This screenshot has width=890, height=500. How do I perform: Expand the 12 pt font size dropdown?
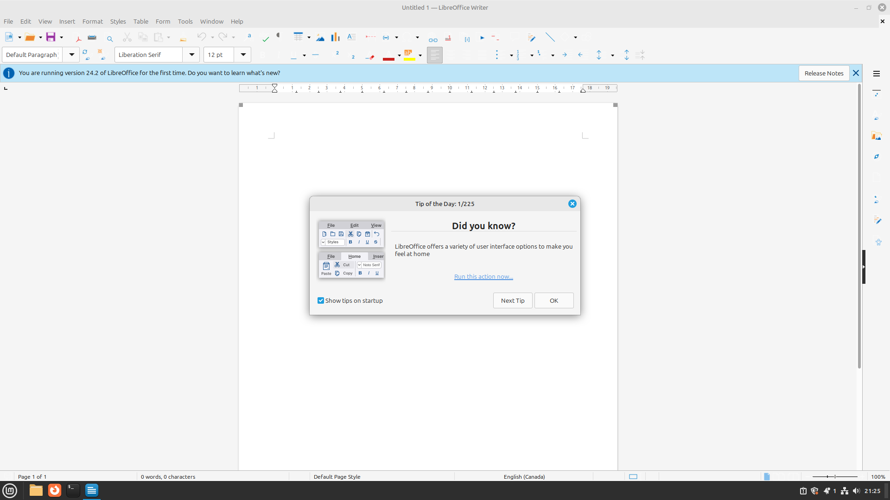click(x=243, y=55)
